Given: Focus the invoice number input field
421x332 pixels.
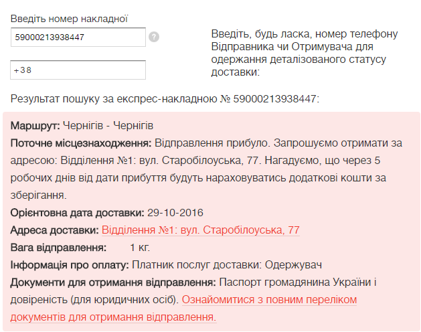Looking at the screenshot, I should (78, 37).
